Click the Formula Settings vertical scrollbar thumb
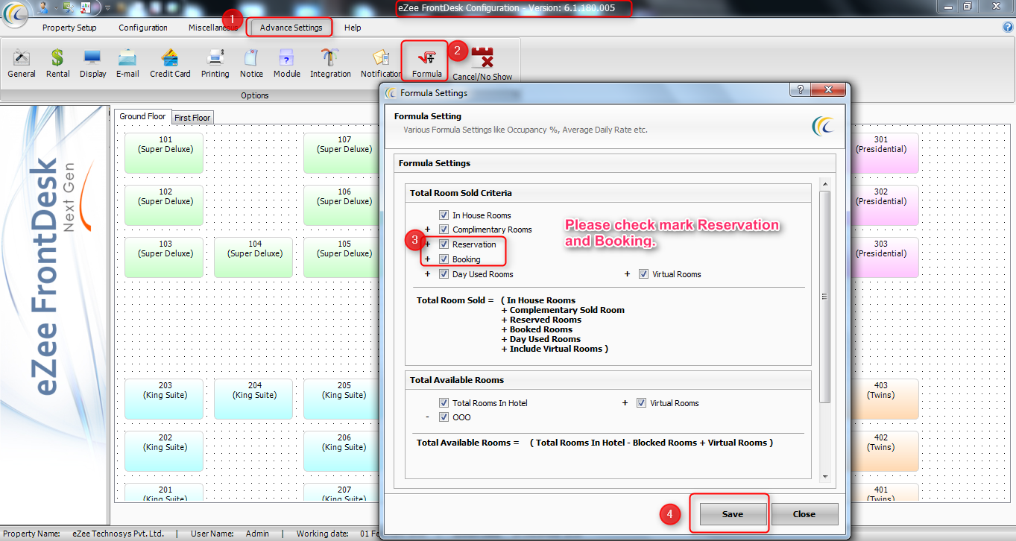 coord(824,297)
